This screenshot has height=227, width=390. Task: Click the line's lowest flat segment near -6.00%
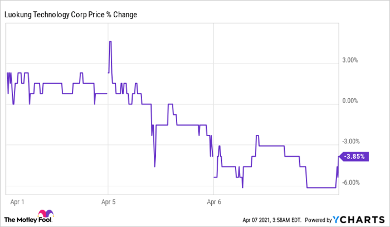click(320, 187)
